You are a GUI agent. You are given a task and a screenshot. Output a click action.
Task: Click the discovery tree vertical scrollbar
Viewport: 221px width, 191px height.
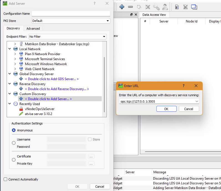[104, 85]
